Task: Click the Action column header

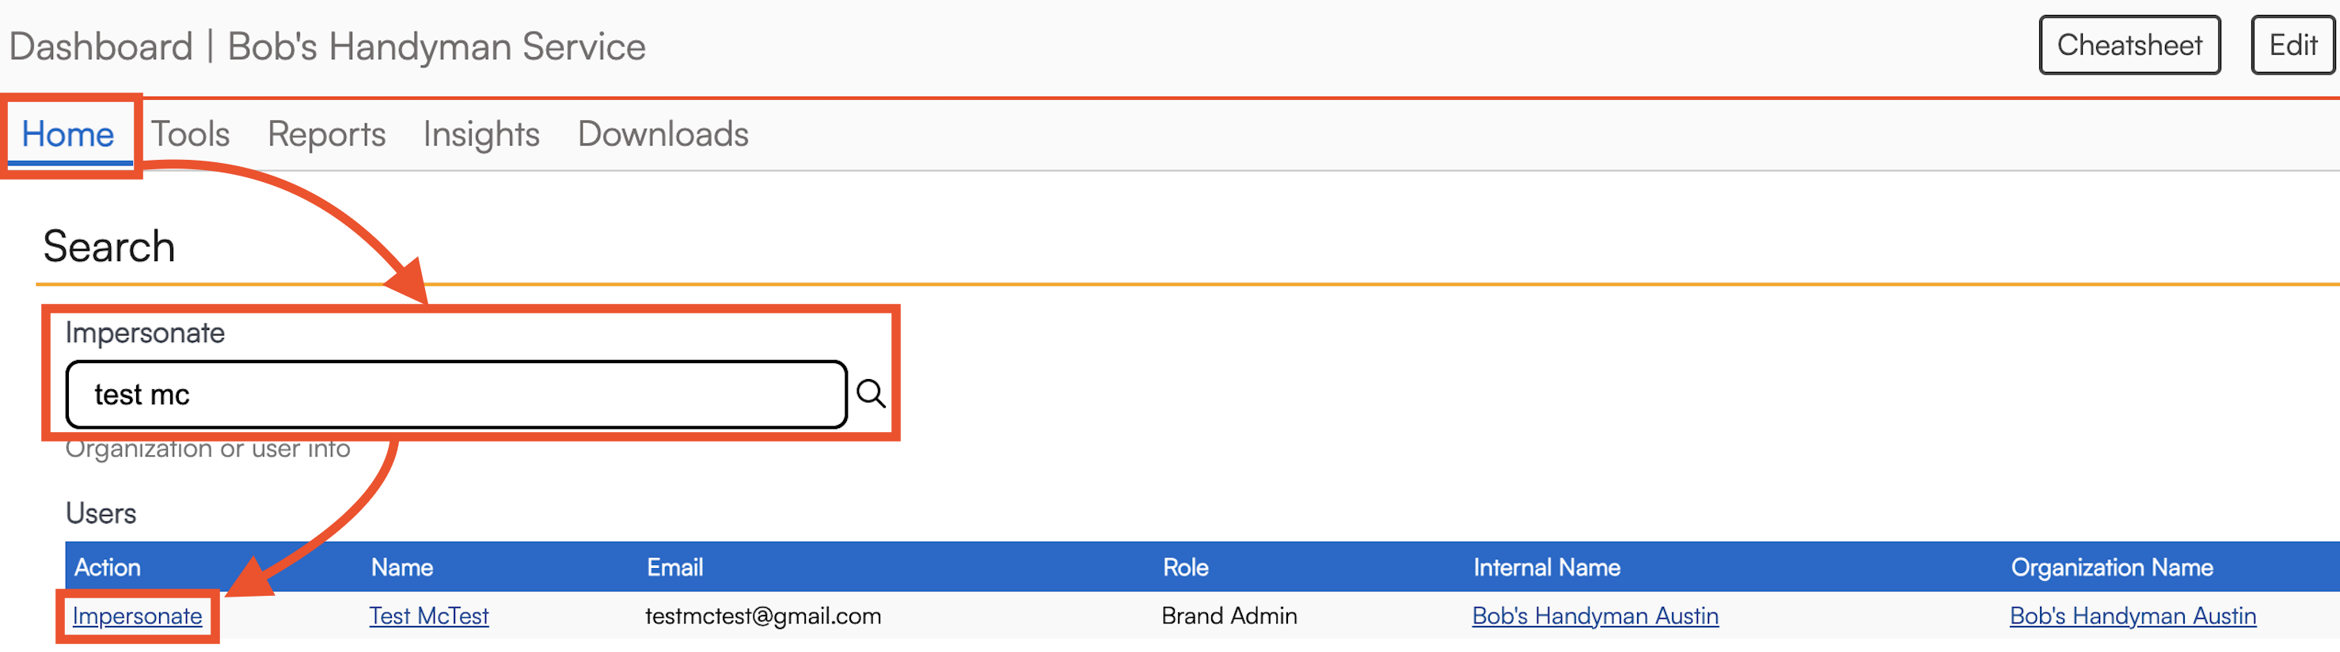Action: [107, 567]
